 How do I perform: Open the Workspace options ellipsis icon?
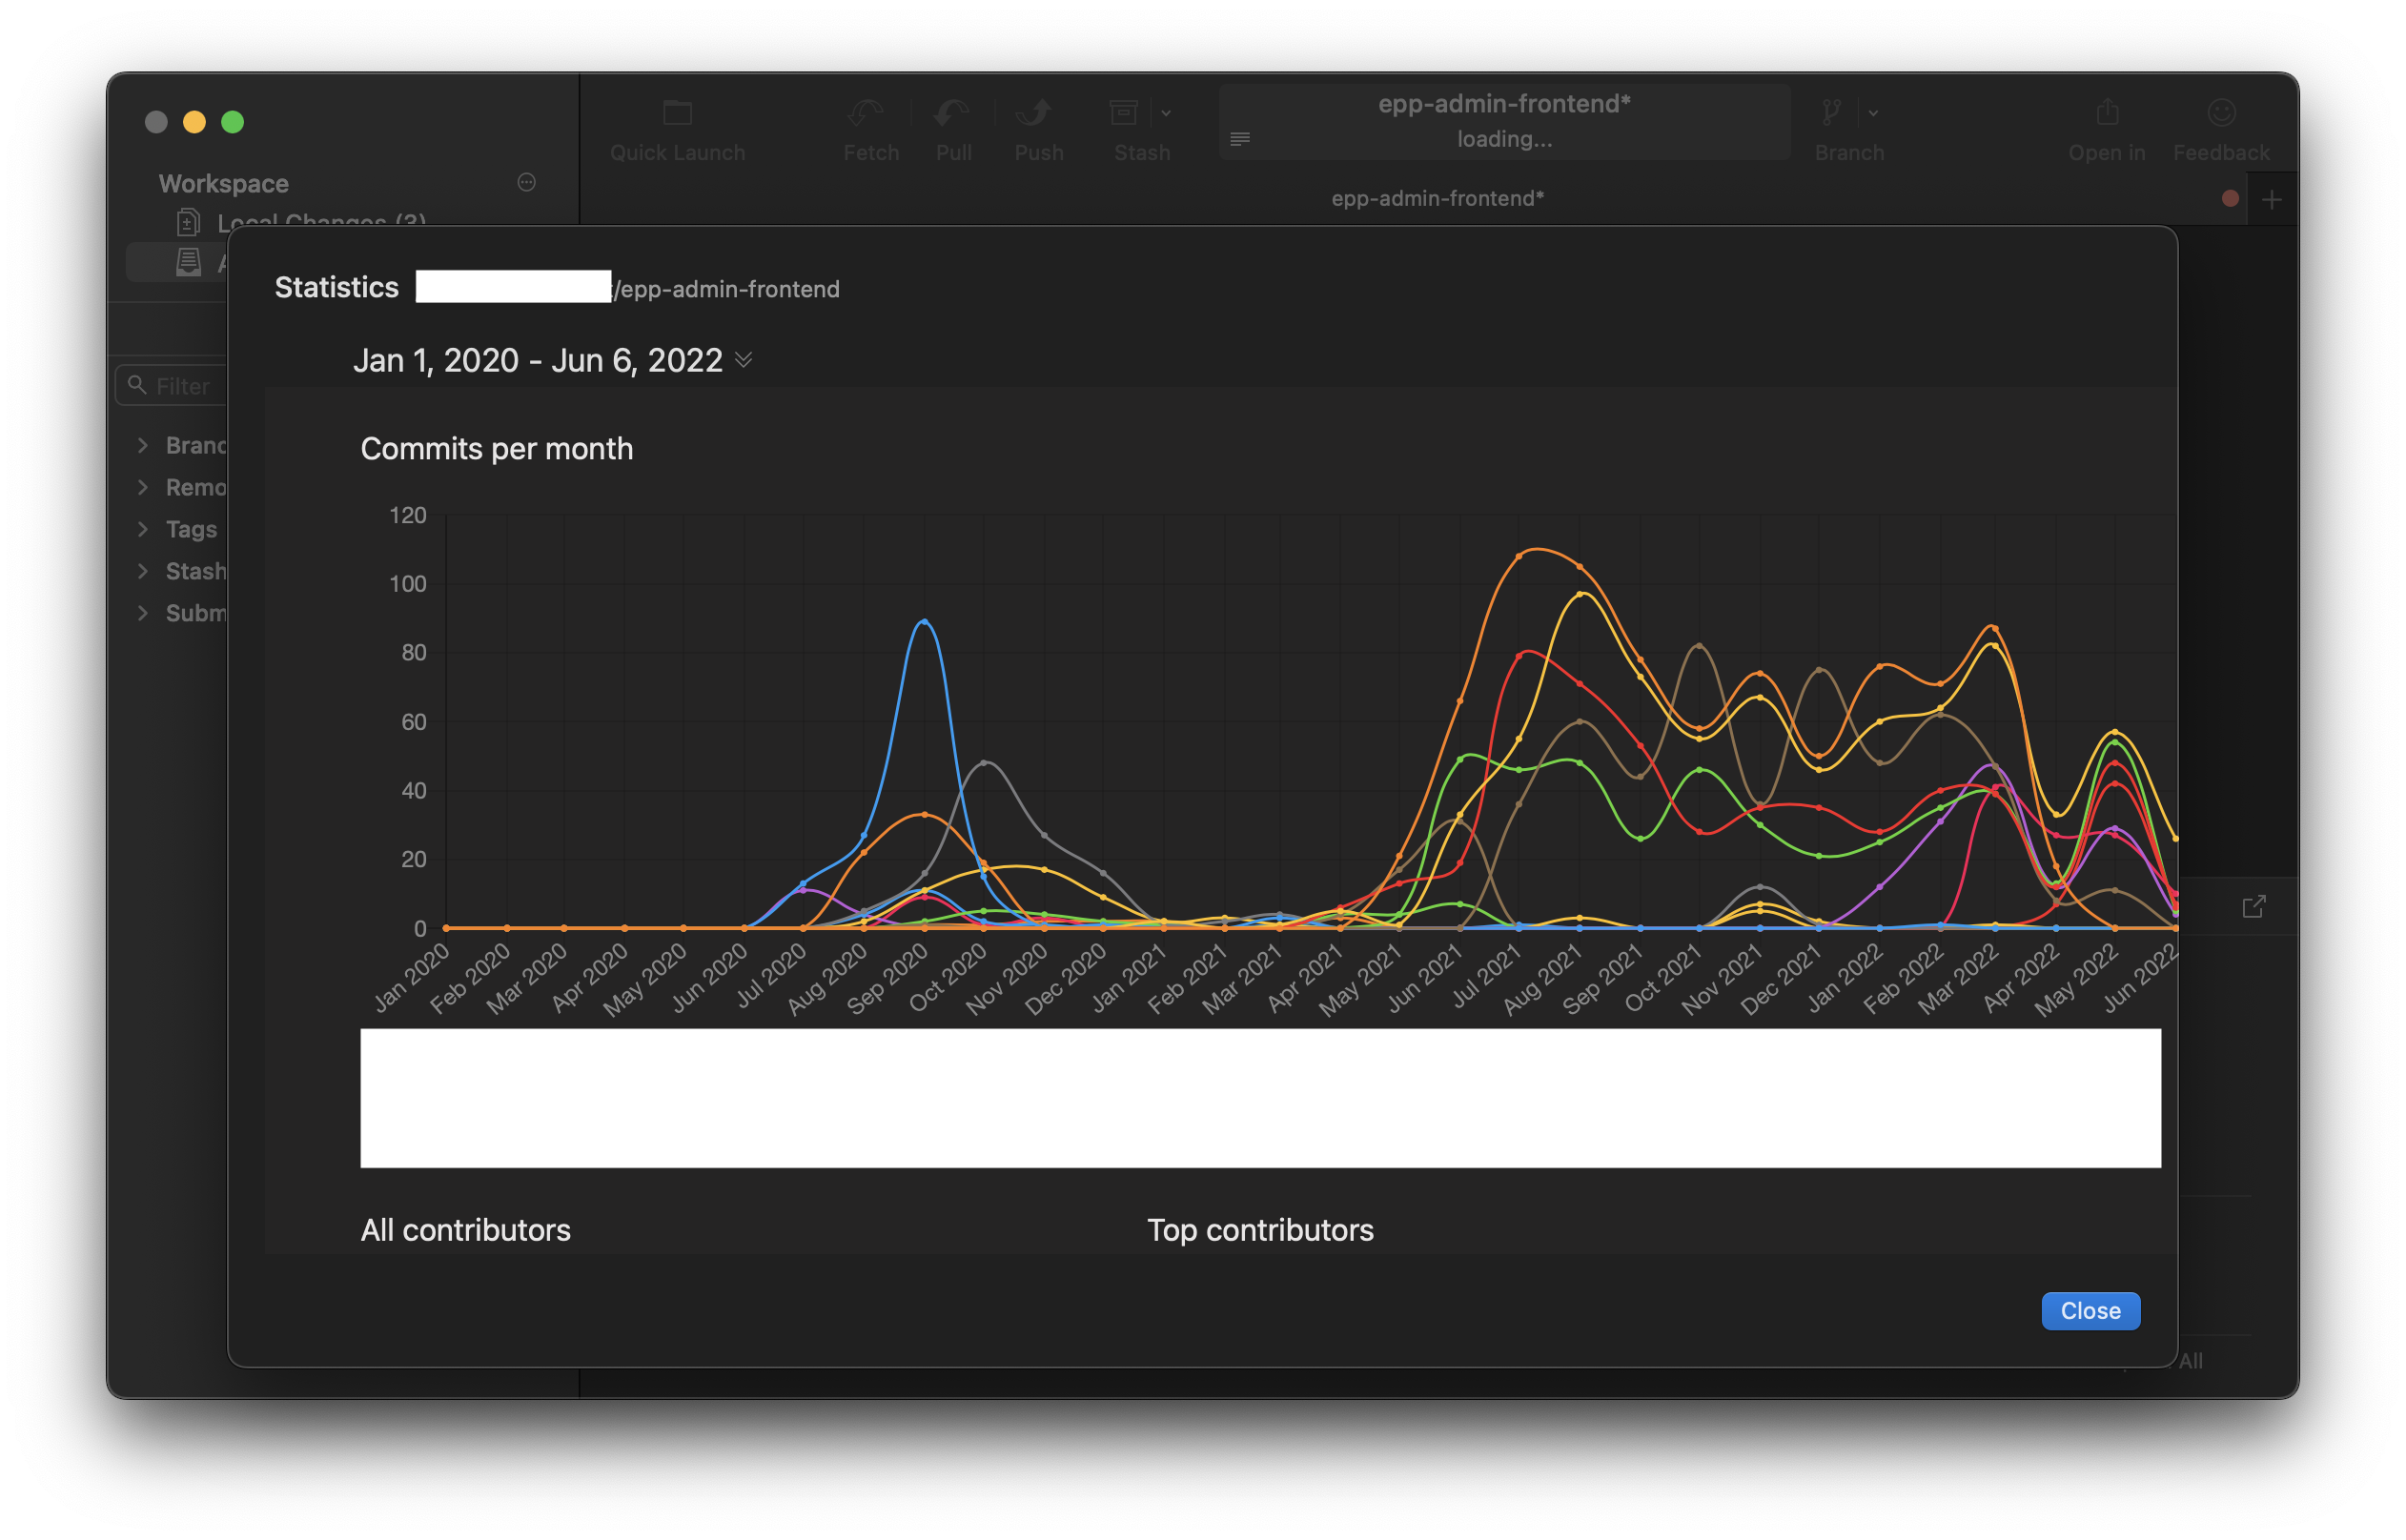tap(526, 182)
